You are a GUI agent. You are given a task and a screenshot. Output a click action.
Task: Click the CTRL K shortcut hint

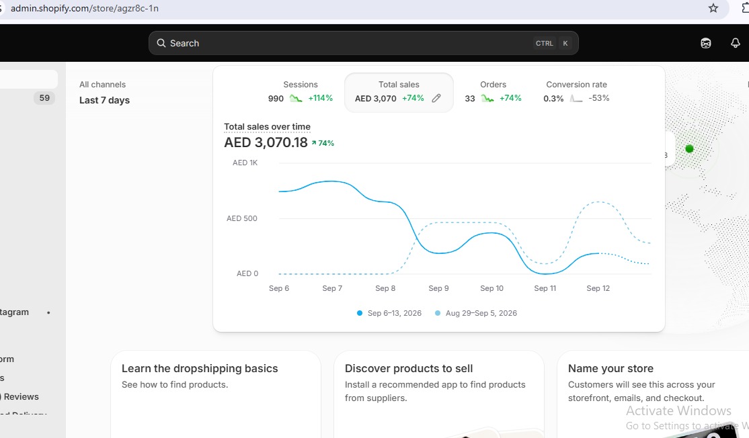pos(553,43)
